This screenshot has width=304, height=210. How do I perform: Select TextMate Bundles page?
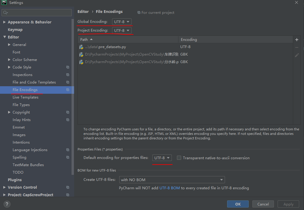click(28, 165)
